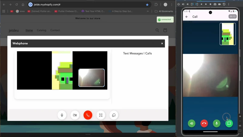Start emulator screen recording
Viewport: 243px width, 137px height.
pyautogui.click(x=219, y=4)
